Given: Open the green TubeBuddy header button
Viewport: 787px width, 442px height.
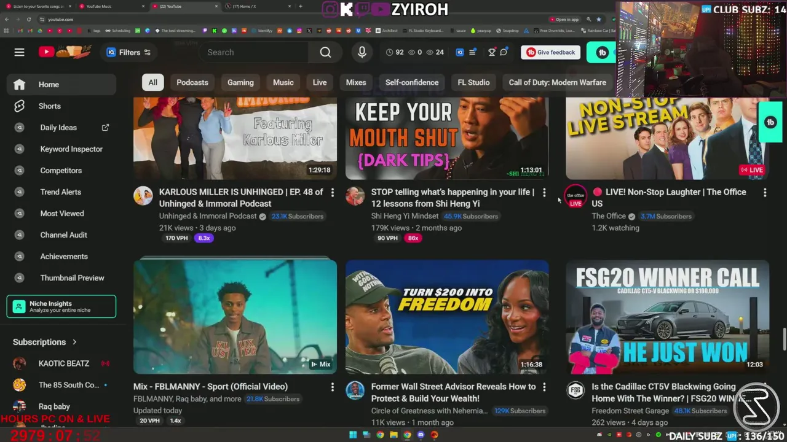Looking at the screenshot, I should (x=602, y=52).
